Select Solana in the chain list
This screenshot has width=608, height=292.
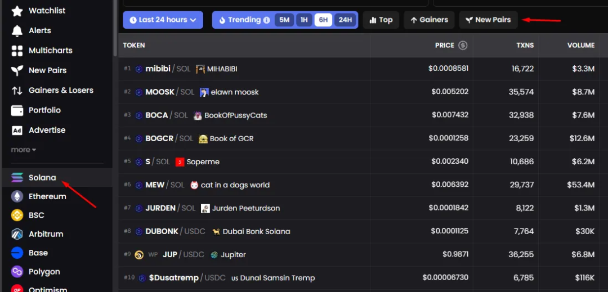pyautogui.click(x=42, y=177)
